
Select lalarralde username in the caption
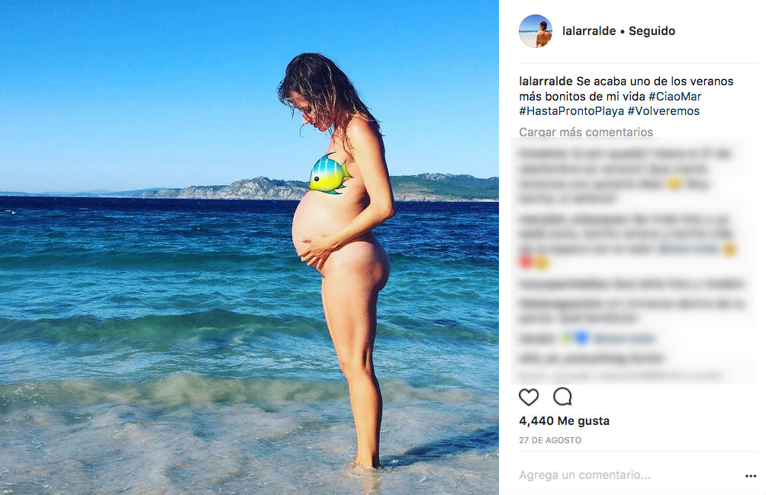pos(546,81)
